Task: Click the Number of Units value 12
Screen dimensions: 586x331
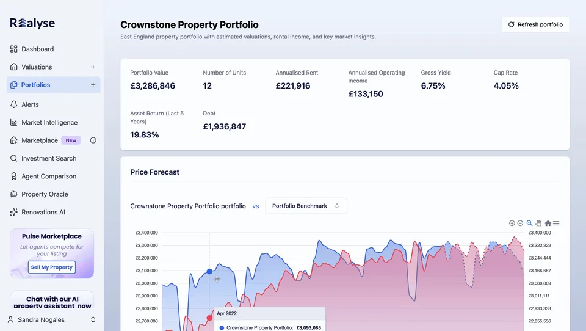Action: pyautogui.click(x=208, y=85)
